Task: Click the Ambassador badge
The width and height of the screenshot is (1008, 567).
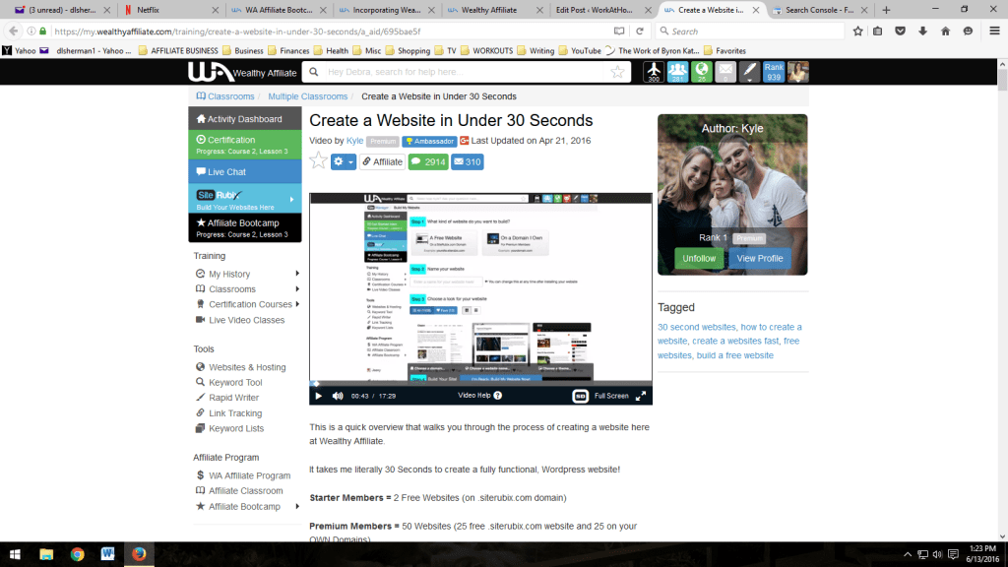Action: (x=429, y=141)
